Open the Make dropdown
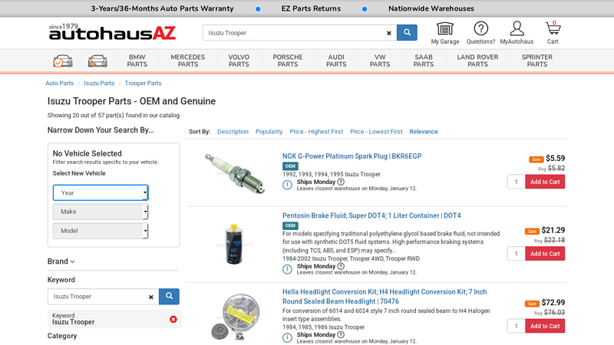 101,212
